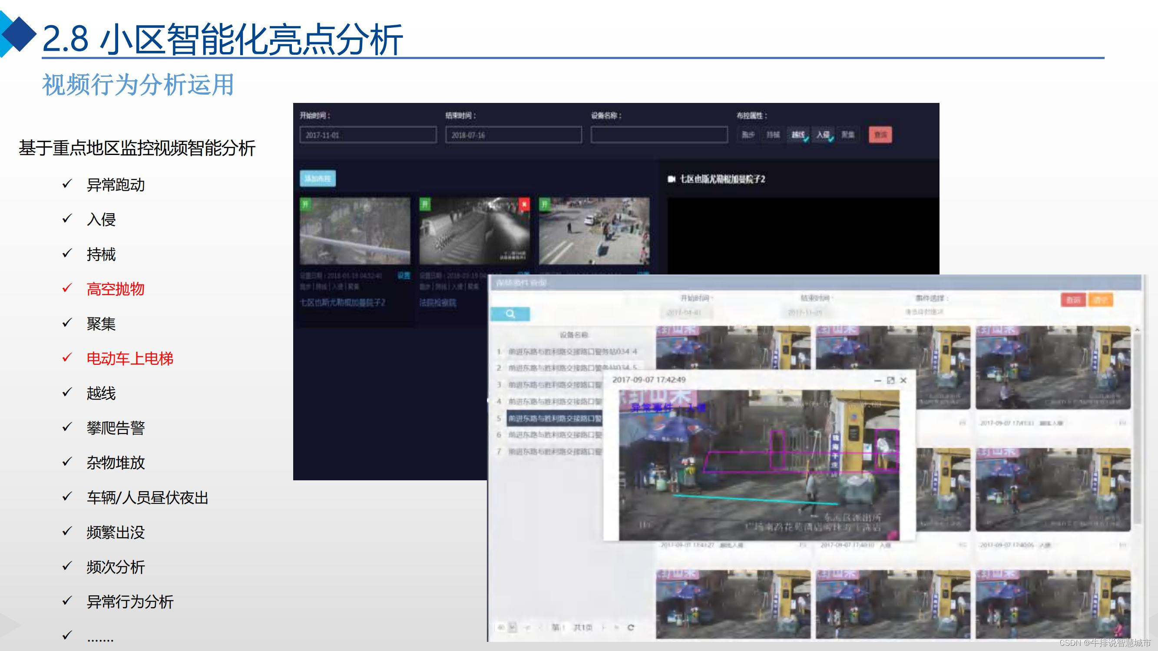Click the magnifier search button in device panel
Viewport: 1158px width, 651px height.
coord(510,314)
